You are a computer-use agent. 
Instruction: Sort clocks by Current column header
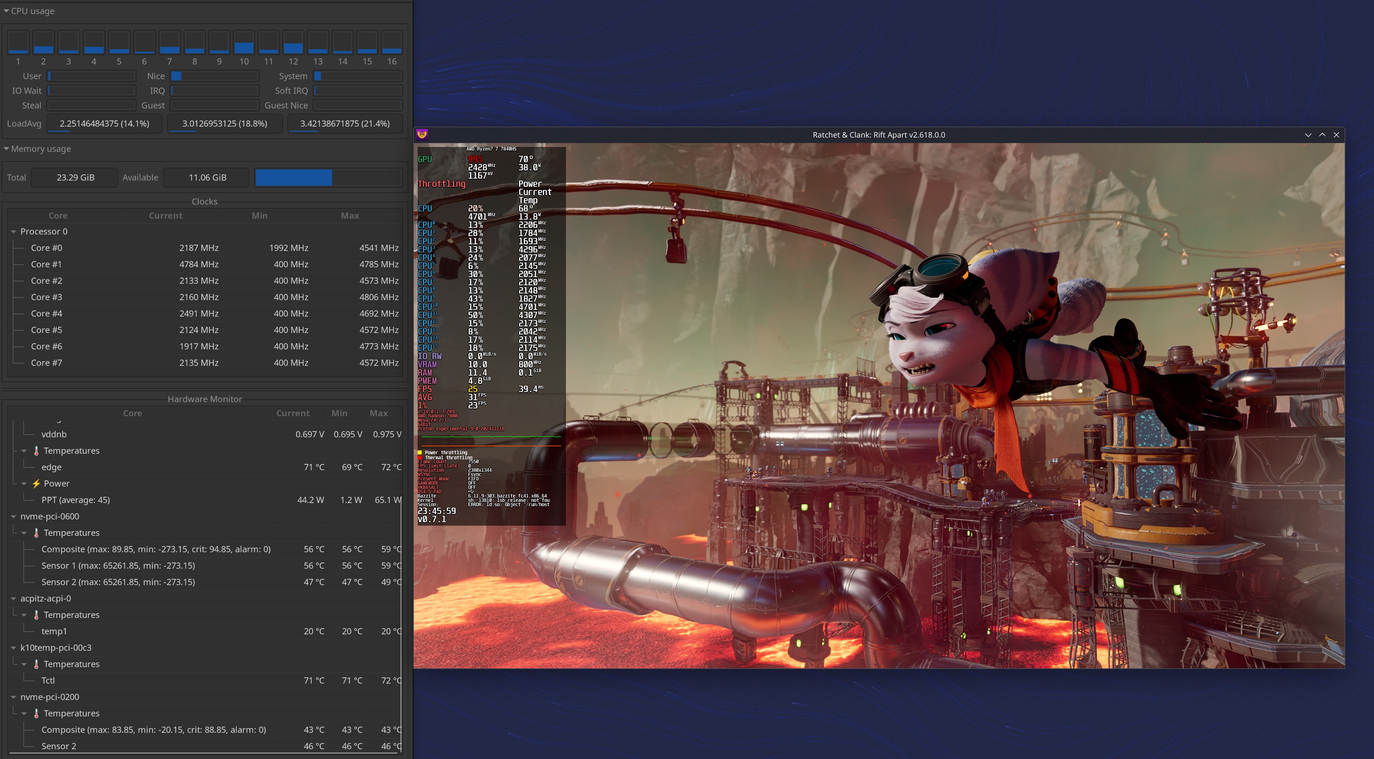165,215
